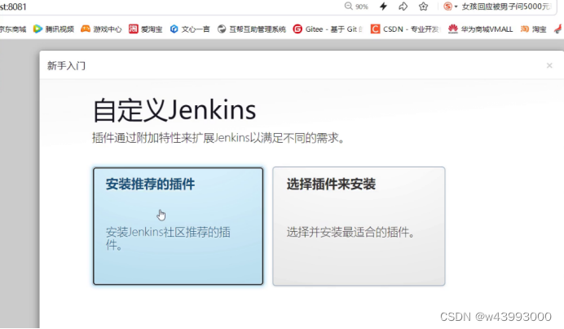This screenshot has width=564, height=329.
Task: Open the Gitee bookmark
Action: pos(328,29)
